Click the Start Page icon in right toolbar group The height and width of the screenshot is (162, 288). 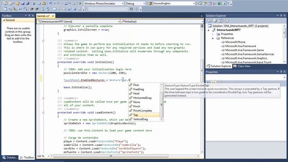click(220, 3)
